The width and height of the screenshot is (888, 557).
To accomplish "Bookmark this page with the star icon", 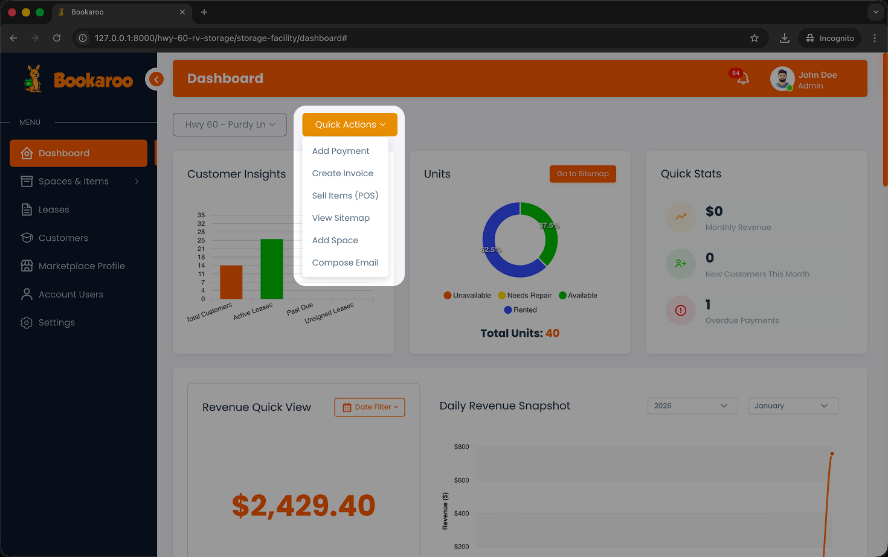I will pyautogui.click(x=754, y=38).
